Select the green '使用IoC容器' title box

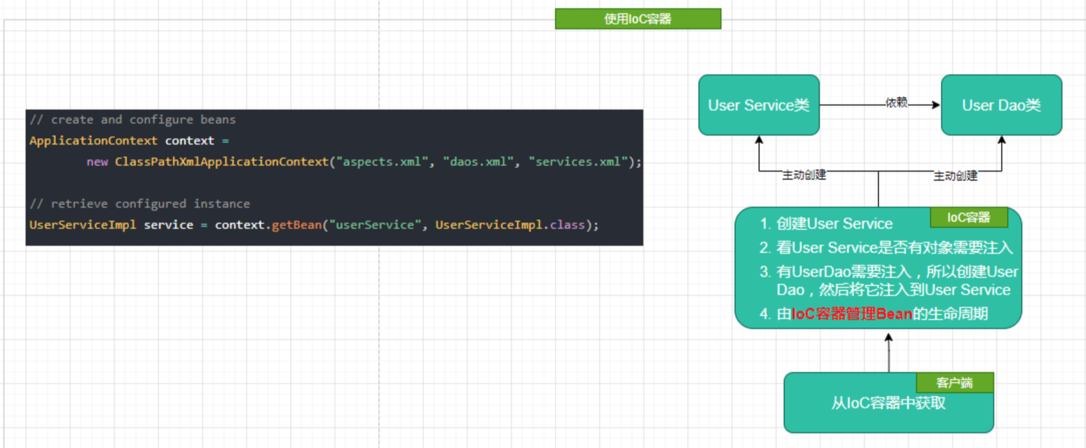point(638,19)
